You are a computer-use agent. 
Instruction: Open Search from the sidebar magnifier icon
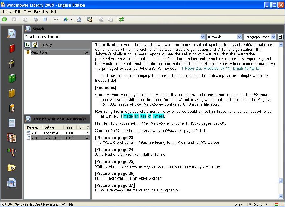[12, 33]
